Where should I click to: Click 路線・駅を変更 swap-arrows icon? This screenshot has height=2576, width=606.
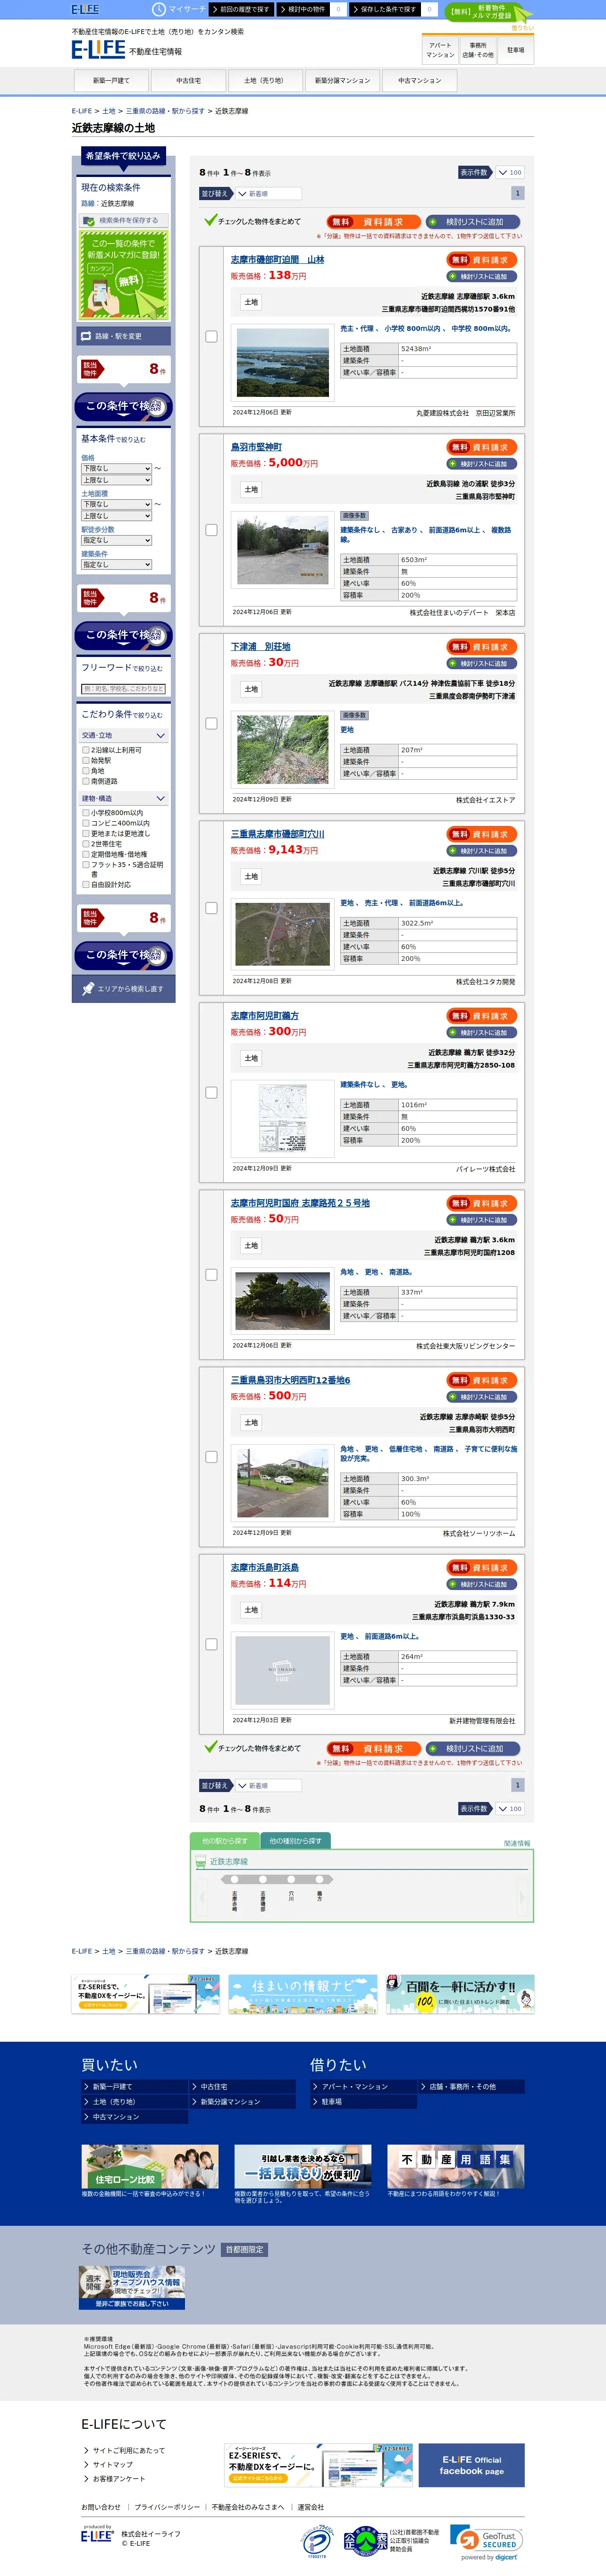tap(86, 336)
